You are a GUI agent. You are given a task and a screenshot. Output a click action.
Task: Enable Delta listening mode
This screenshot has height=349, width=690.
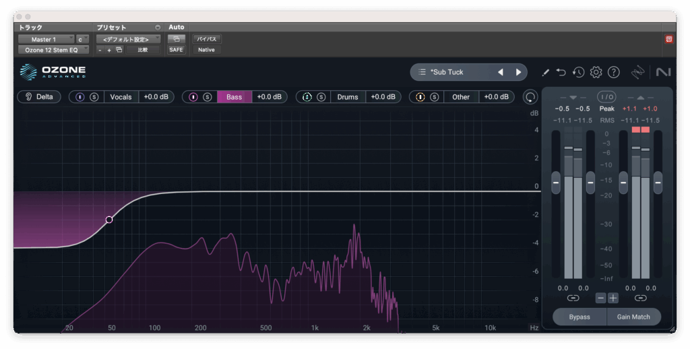(x=39, y=97)
